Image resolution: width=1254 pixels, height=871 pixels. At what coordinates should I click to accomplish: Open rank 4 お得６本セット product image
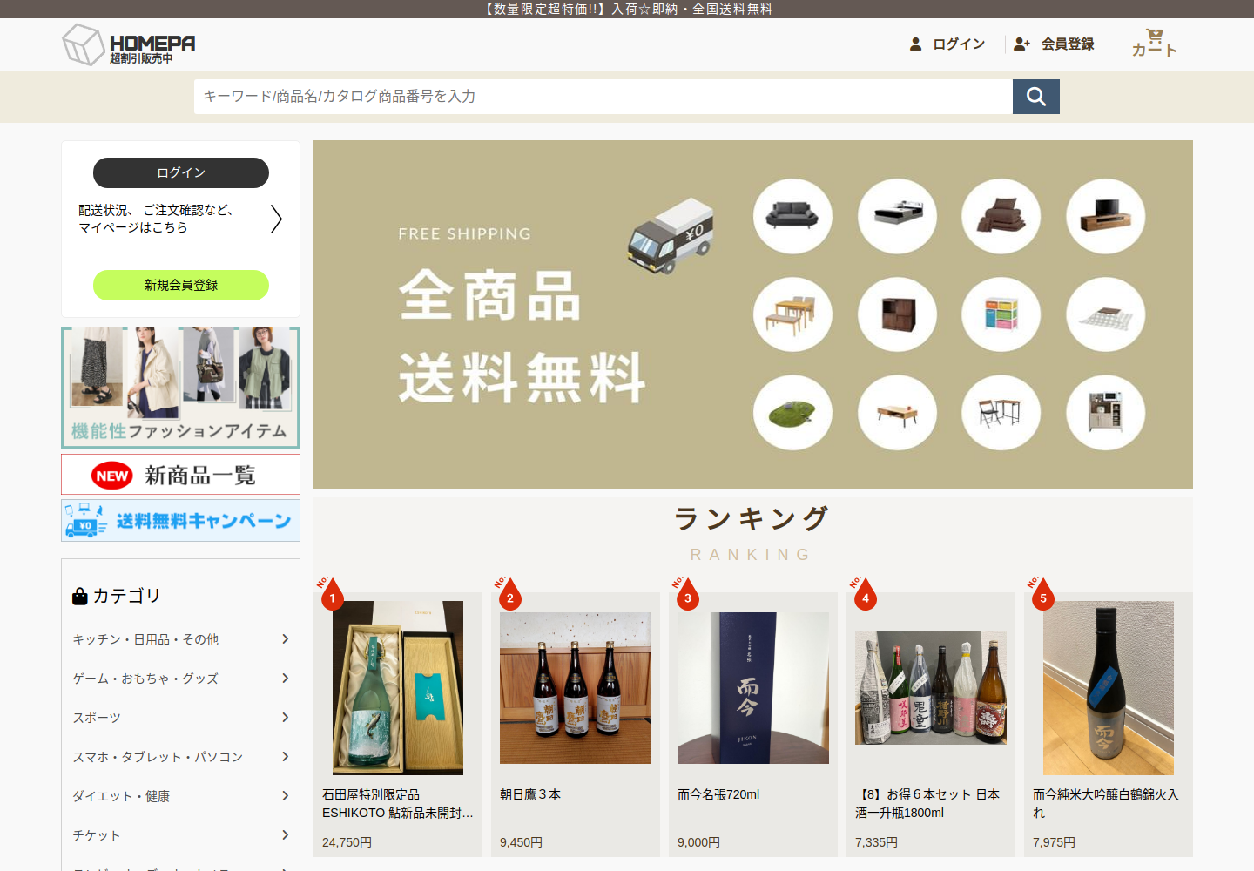click(931, 688)
